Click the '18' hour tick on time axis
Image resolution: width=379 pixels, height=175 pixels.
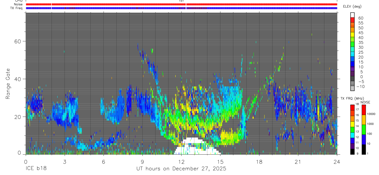(259, 161)
